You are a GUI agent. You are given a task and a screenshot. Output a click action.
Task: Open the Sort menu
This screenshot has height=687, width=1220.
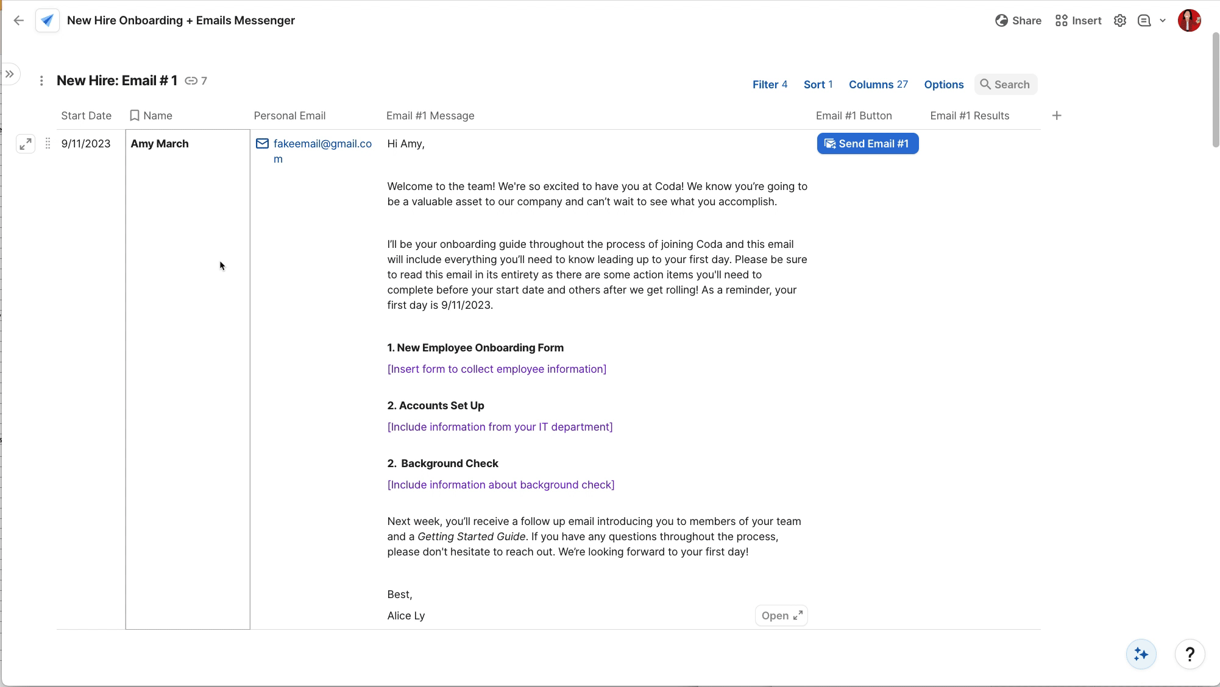pyautogui.click(x=818, y=85)
